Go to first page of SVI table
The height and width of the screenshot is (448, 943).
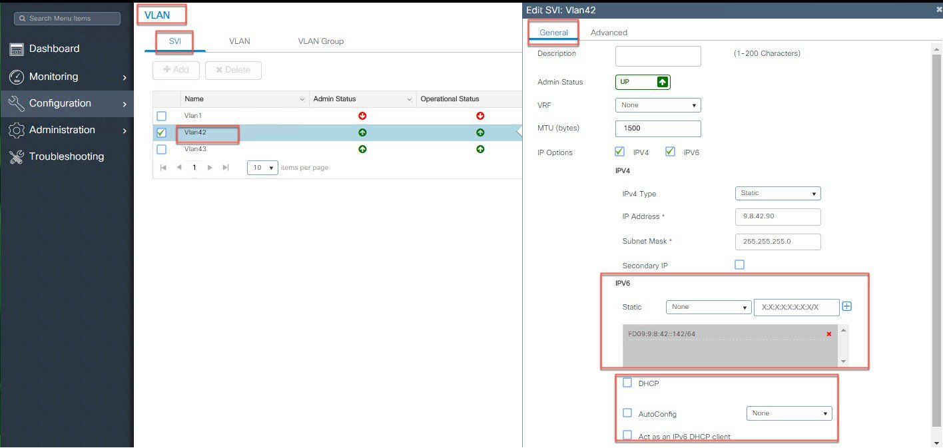[x=163, y=168]
